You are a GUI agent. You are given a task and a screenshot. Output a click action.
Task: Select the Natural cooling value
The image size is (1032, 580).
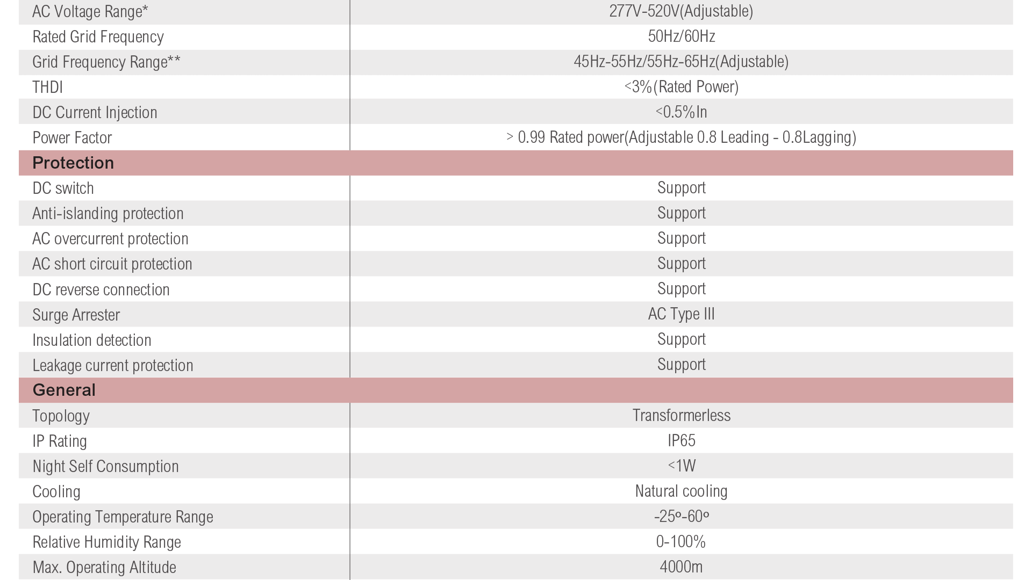click(x=681, y=491)
